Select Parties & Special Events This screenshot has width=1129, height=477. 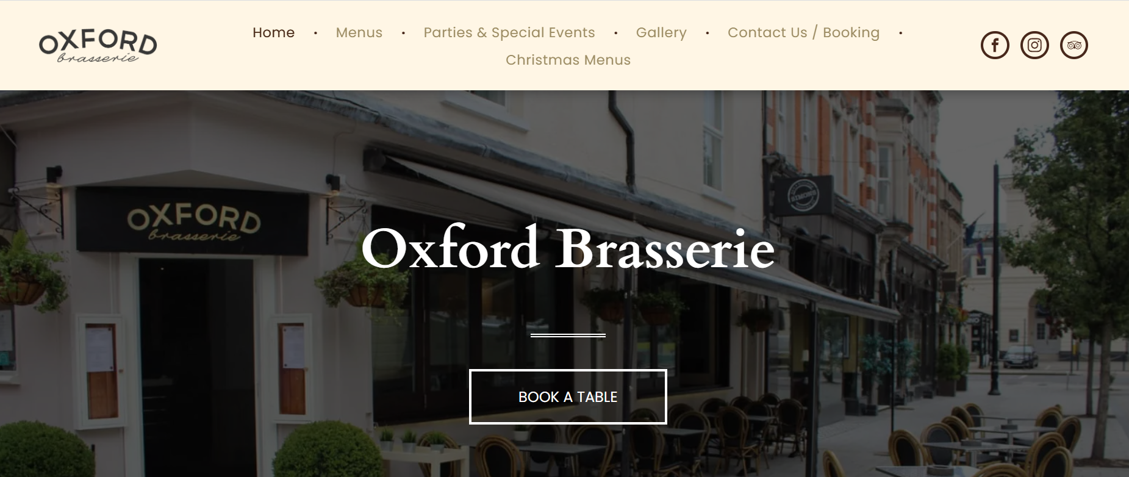[509, 32]
